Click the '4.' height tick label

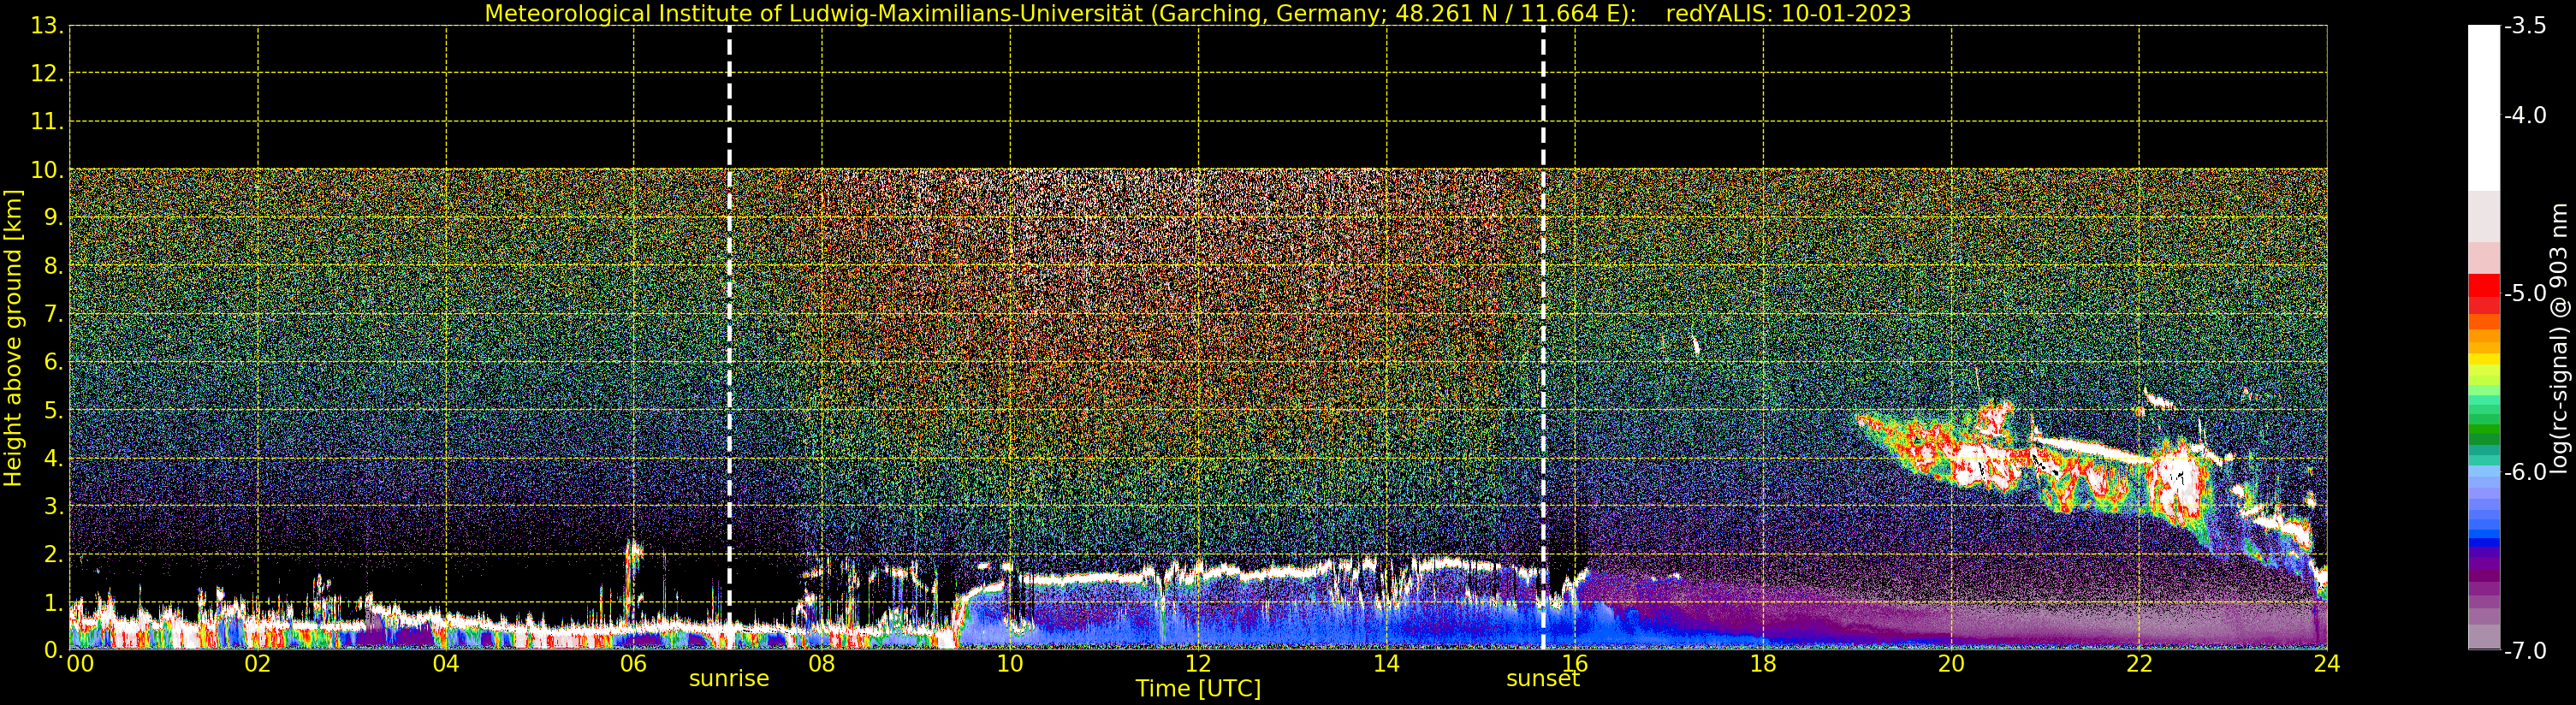click(x=54, y=458)
